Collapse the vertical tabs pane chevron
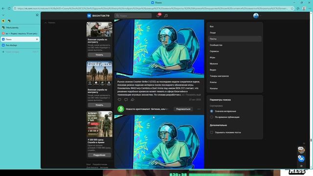The image size is (313, 176). click(3, 15)
